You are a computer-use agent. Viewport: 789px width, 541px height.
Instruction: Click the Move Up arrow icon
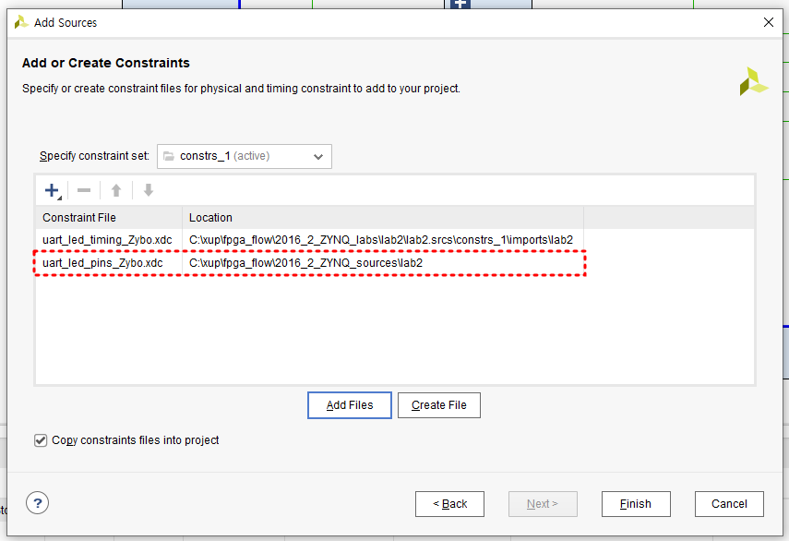(116, 190)
